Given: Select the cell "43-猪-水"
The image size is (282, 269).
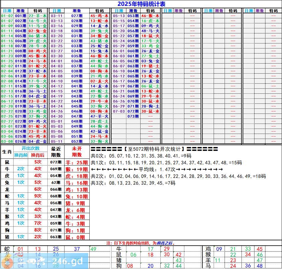Looking at the screenshot, I should click(x=99, y=41).
